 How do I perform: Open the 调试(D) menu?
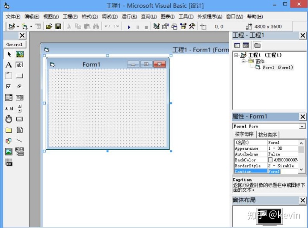click(110, 17)
